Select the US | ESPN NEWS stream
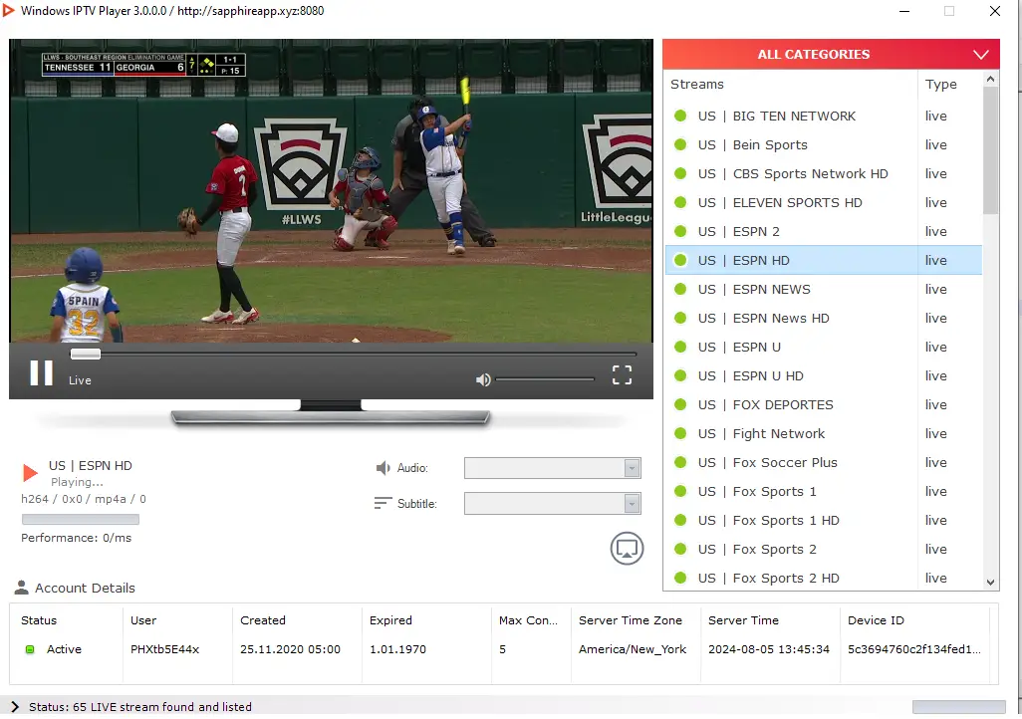Screen dimensions: 1022x719 coord(823,289)
